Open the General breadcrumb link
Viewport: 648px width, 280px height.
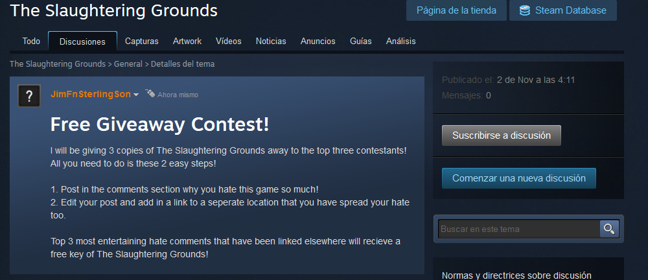click(128, 64)
